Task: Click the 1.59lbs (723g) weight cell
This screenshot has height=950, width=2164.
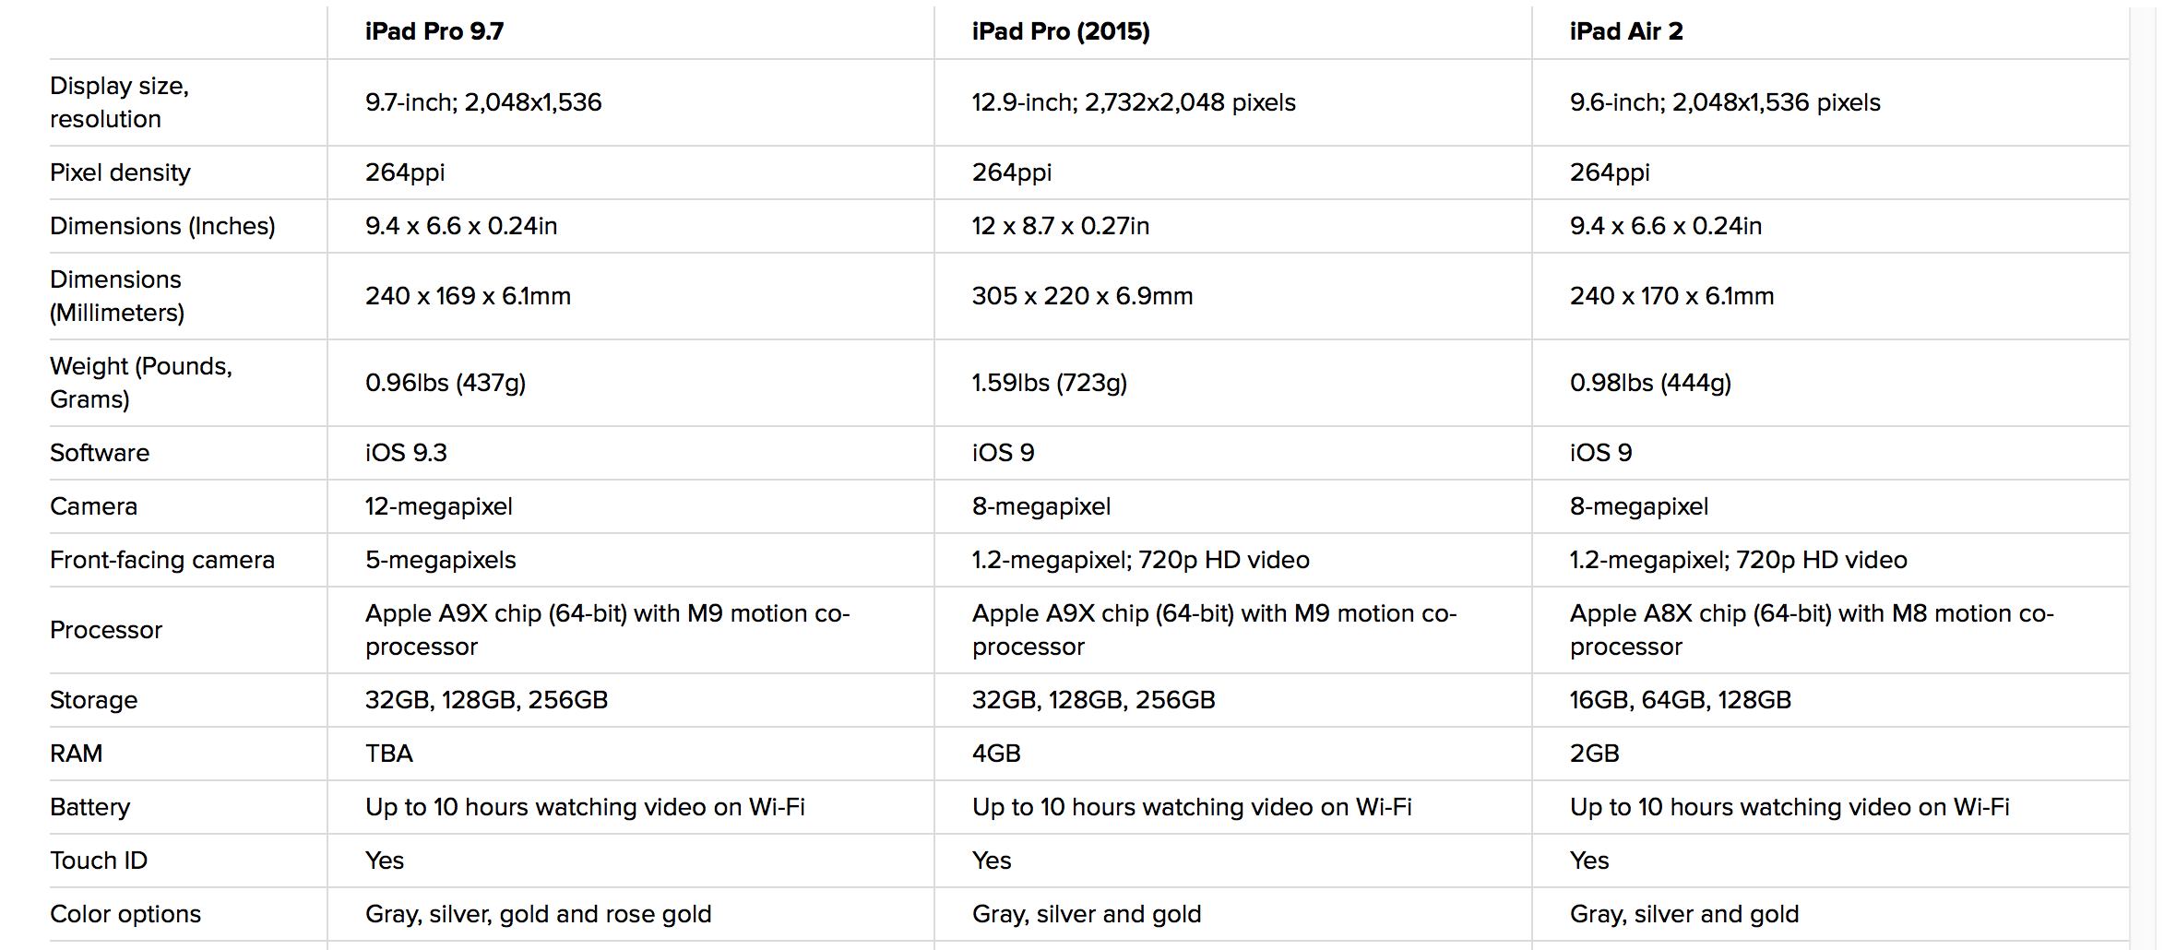Action: pos(1050,383)
